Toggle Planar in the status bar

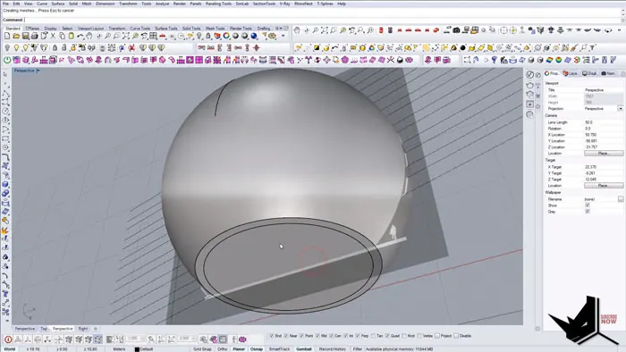click(x=239, y=349)
